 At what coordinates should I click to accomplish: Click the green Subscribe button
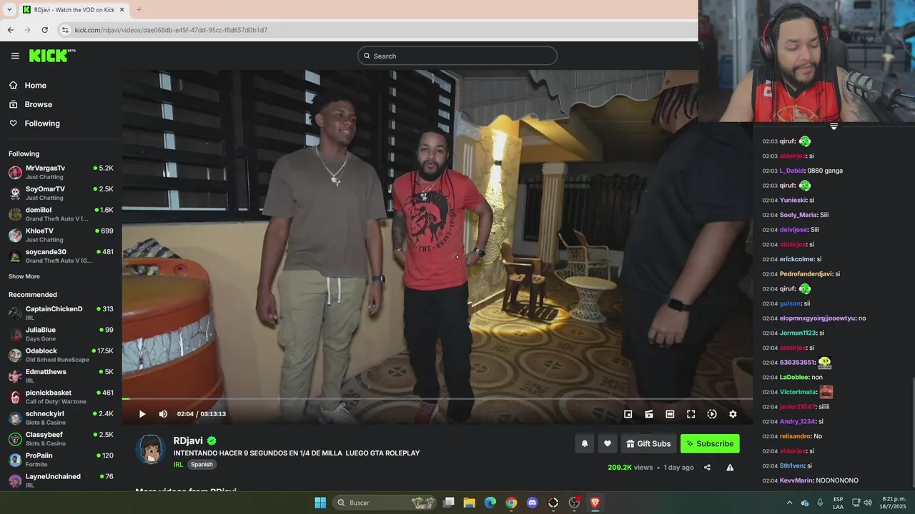pyautogui.click(x=710, y=443)
